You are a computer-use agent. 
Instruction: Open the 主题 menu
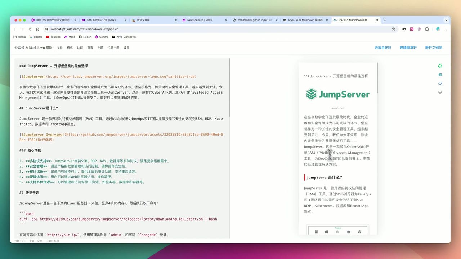pos(100,48)
